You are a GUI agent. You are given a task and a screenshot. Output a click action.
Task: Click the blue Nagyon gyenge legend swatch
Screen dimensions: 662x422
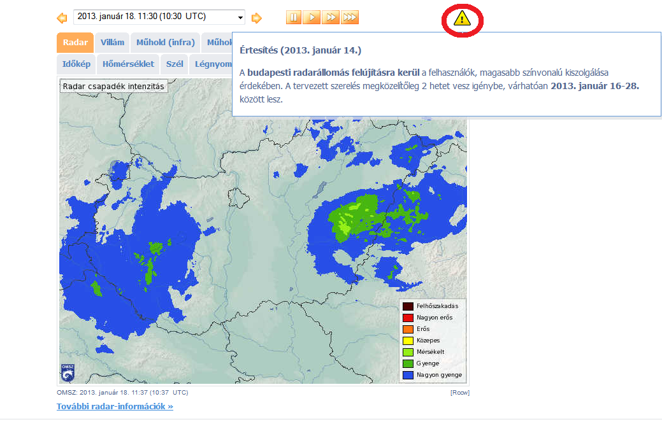click(x=407, y=375)
